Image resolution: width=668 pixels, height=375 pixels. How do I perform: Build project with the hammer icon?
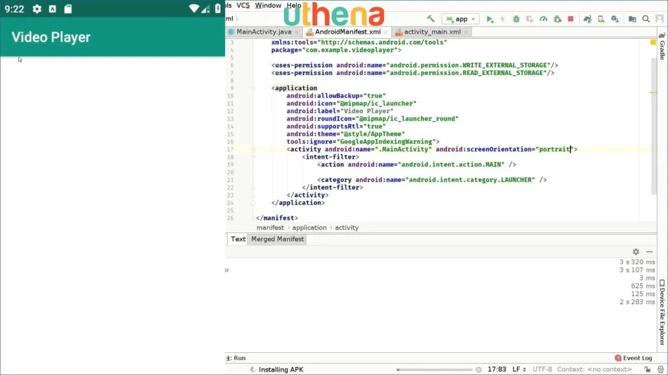pyautogui.click(x=431, y=19)
